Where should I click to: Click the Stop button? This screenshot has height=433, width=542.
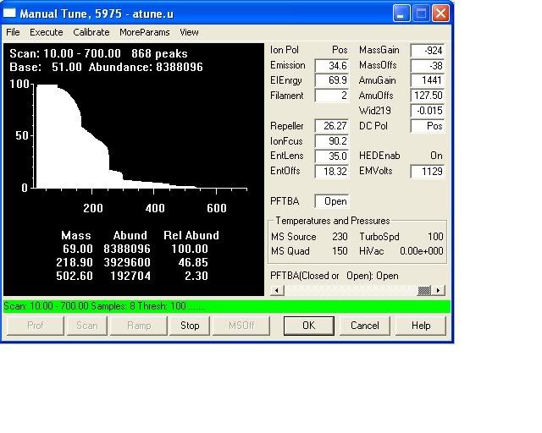click(190, 326)
